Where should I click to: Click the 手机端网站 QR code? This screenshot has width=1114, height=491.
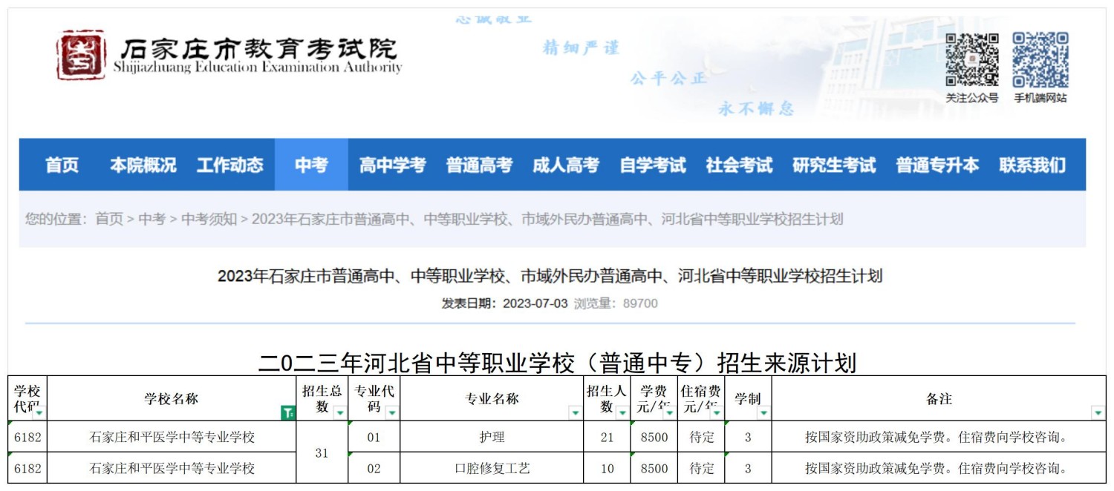point(1040,59)
